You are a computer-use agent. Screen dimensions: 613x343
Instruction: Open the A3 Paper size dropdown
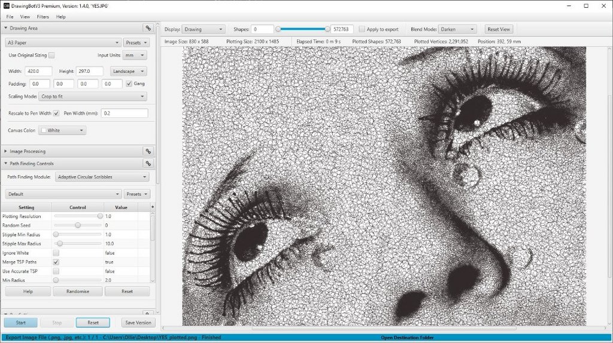[63, 42]
